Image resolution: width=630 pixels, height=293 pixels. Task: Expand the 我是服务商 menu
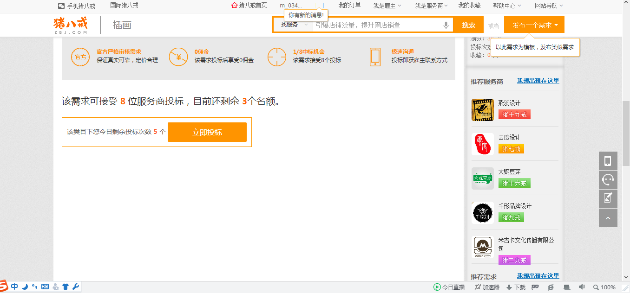click(431, 6)
